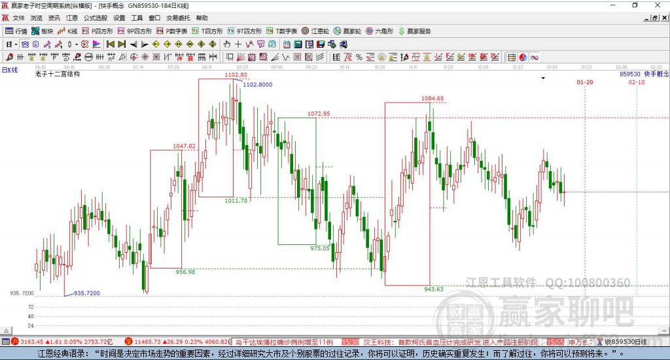Click the 01-20 date marker
The width and height of the screenshot is (670, 360).
[x=584, y=82]
